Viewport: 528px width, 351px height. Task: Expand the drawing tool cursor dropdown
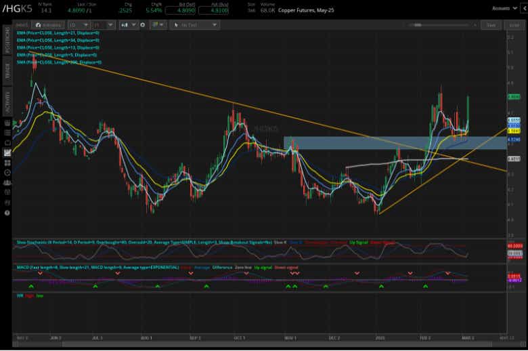195,25
